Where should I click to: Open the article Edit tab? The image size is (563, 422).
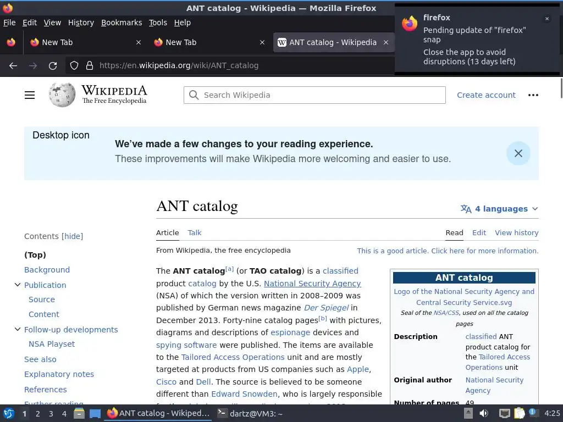point(479,232)
